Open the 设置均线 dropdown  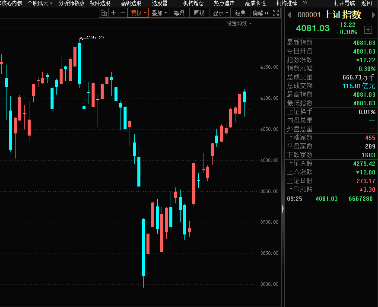pyautogui.click(x=239, y=23)
